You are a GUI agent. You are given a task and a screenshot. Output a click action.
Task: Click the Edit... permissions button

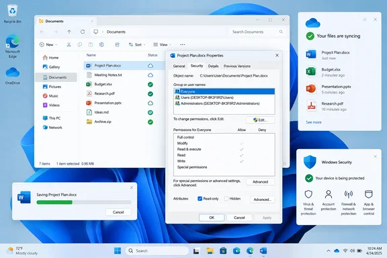click(261, 120)
